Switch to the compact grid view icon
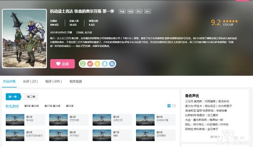The image size is (253, 147). [x=174, y=106]
